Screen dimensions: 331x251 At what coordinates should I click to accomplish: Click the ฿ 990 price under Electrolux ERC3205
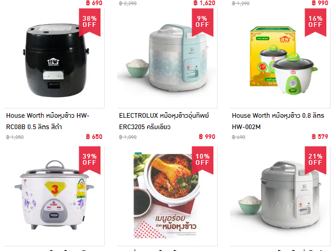pyautogui.click(x=207, y=137)
